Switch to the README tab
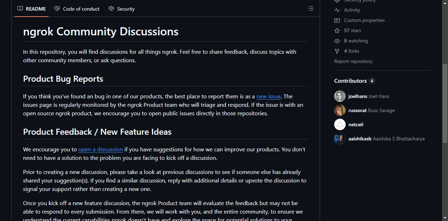448x221 pixels. [x=32, y=9]
